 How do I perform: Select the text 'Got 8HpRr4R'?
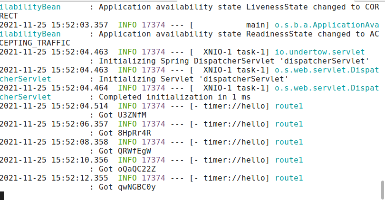[x=125, y=133]
